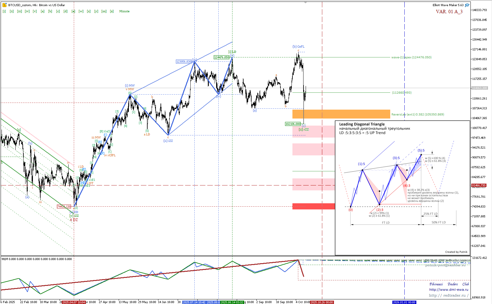The width and height of the screenshot is (492, 304).
Task: Pick the [c] wave label
Action: click(58, 11)
